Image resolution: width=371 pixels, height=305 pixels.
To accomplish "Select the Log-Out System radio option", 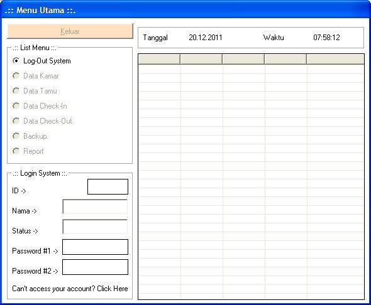I will coord(42,61).
